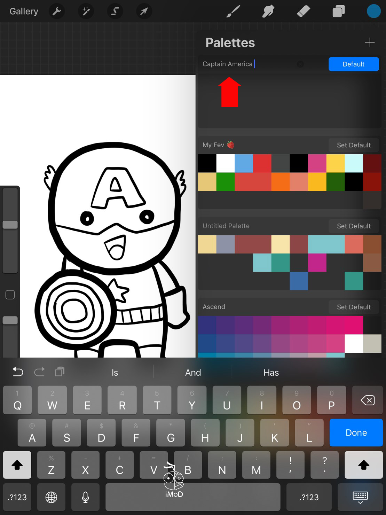Viewport: 386px width, 515px height.
Task: Activate the Selection tool
Action: tap(115, 11)
